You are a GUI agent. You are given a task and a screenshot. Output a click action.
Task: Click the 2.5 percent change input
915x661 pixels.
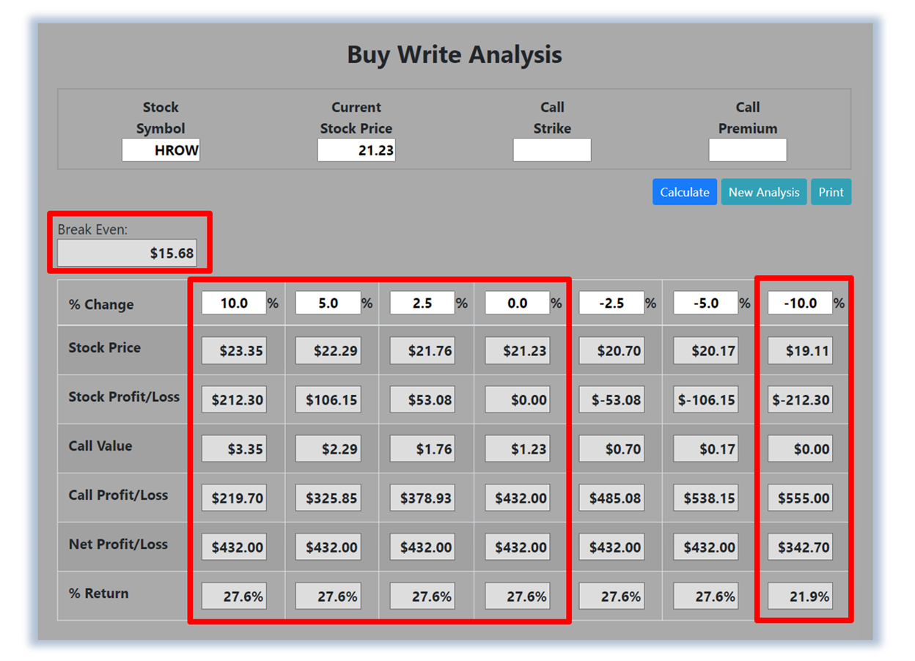(422, 303)
